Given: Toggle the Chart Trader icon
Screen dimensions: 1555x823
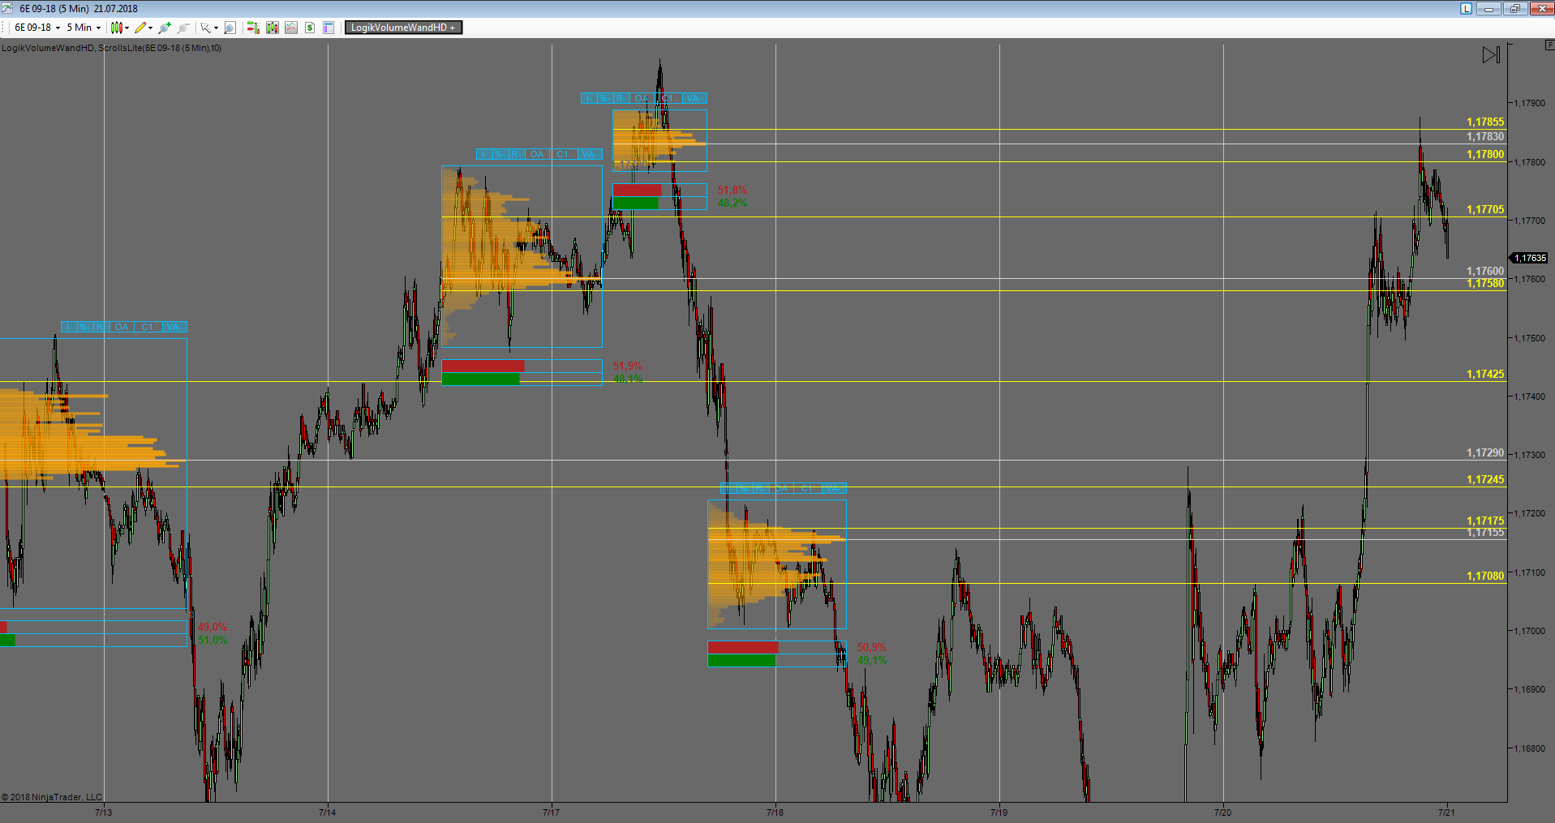Looking at the screenshot, I should (x=253, y=28).
